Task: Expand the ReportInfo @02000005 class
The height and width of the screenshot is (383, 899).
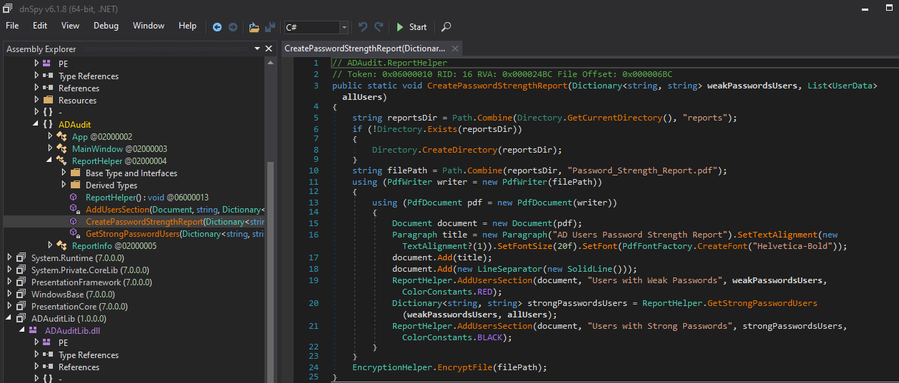Action: click(51, 245)
